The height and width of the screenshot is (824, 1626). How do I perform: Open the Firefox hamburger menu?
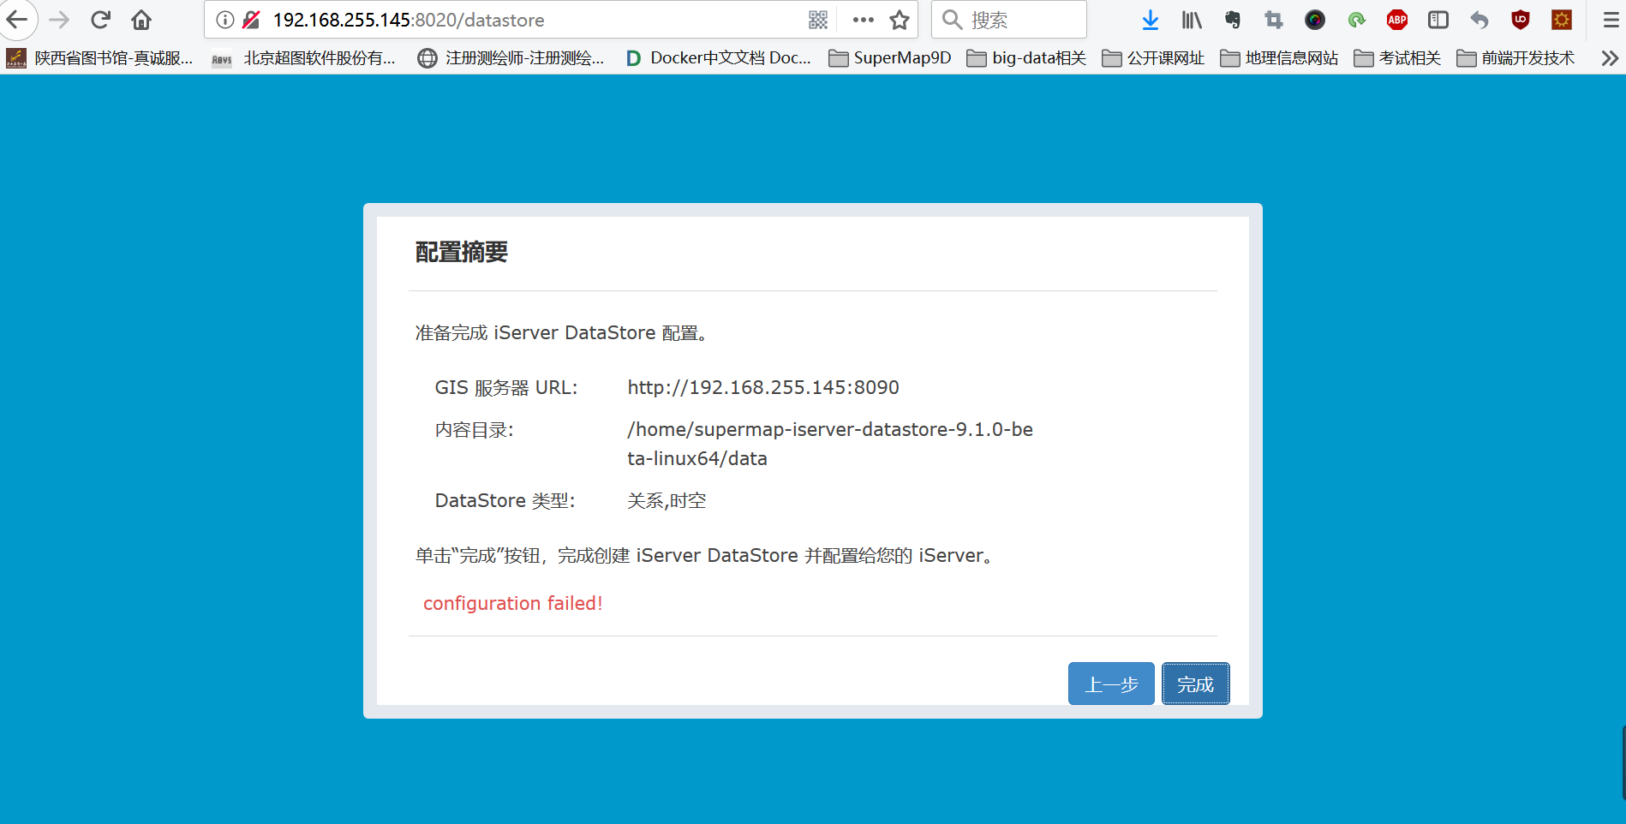click(x=1611, y=20)
